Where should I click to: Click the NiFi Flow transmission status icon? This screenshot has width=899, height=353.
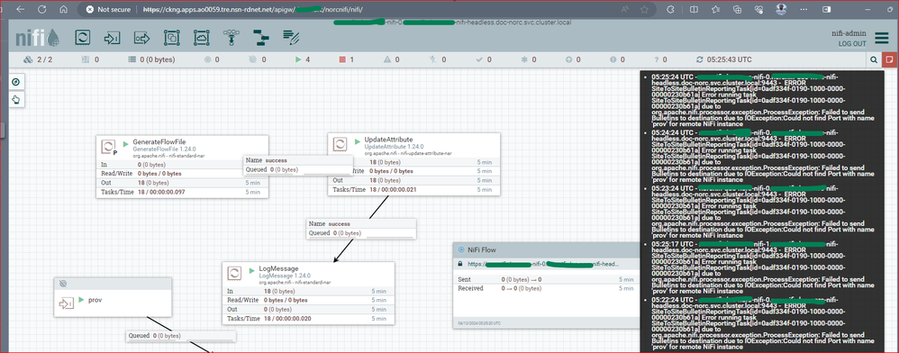[461, 249]
